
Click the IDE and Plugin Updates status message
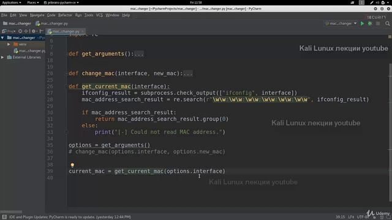70,217
